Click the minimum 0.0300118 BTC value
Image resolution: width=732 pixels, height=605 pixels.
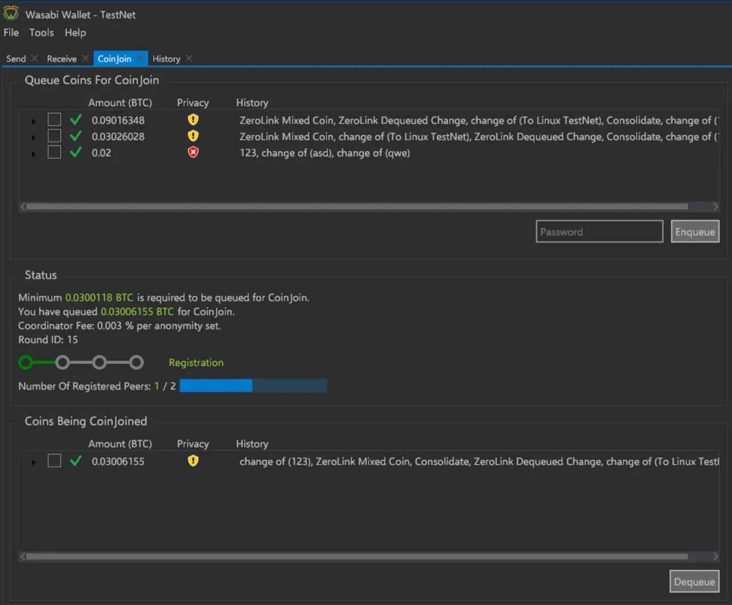pyautogui.click(x=99, y=297)
